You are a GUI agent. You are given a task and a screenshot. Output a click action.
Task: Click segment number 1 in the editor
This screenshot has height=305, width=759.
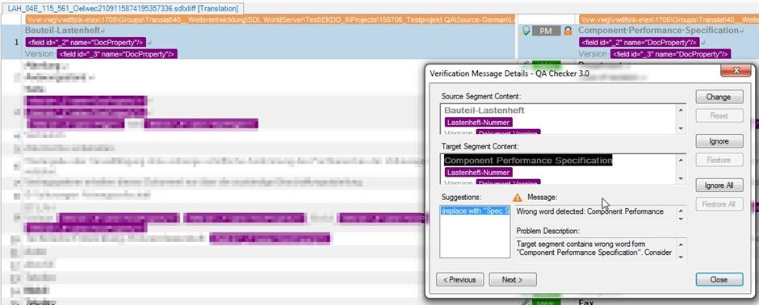[17, 43]
